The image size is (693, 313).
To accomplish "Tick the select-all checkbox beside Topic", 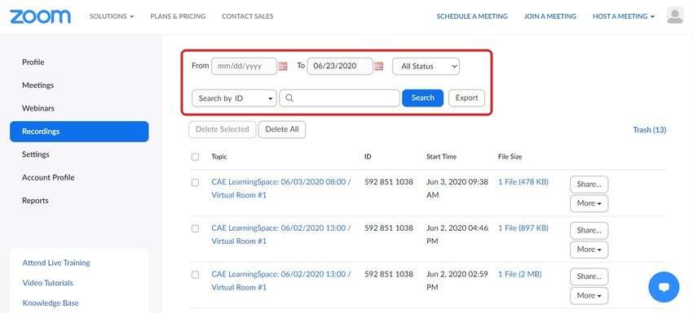I will click(x=196, y=156).
